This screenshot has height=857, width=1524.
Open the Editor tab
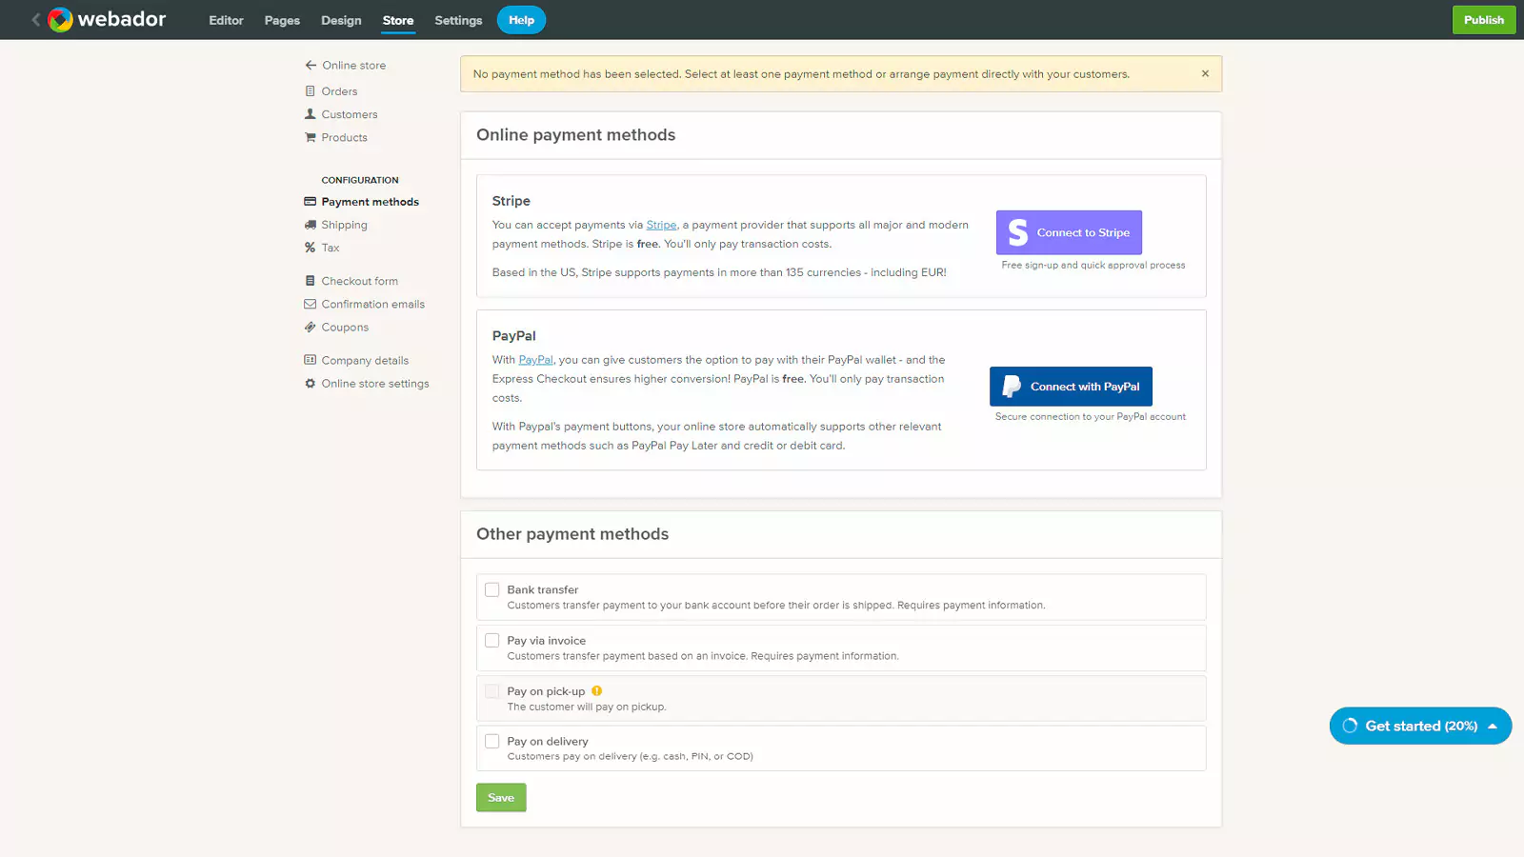click(x=226, y=20)
